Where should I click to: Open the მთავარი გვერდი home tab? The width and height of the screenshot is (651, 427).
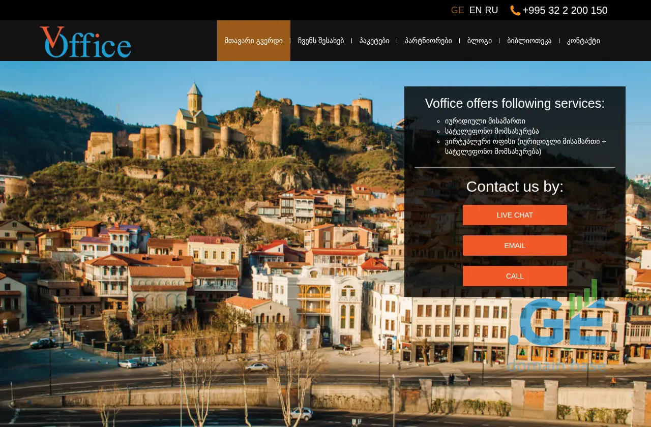pyautogui.click(x=253, y=41)
